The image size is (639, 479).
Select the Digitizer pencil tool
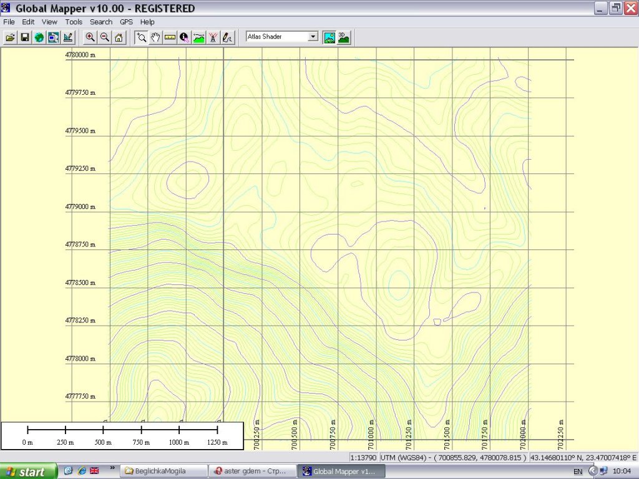228,37
